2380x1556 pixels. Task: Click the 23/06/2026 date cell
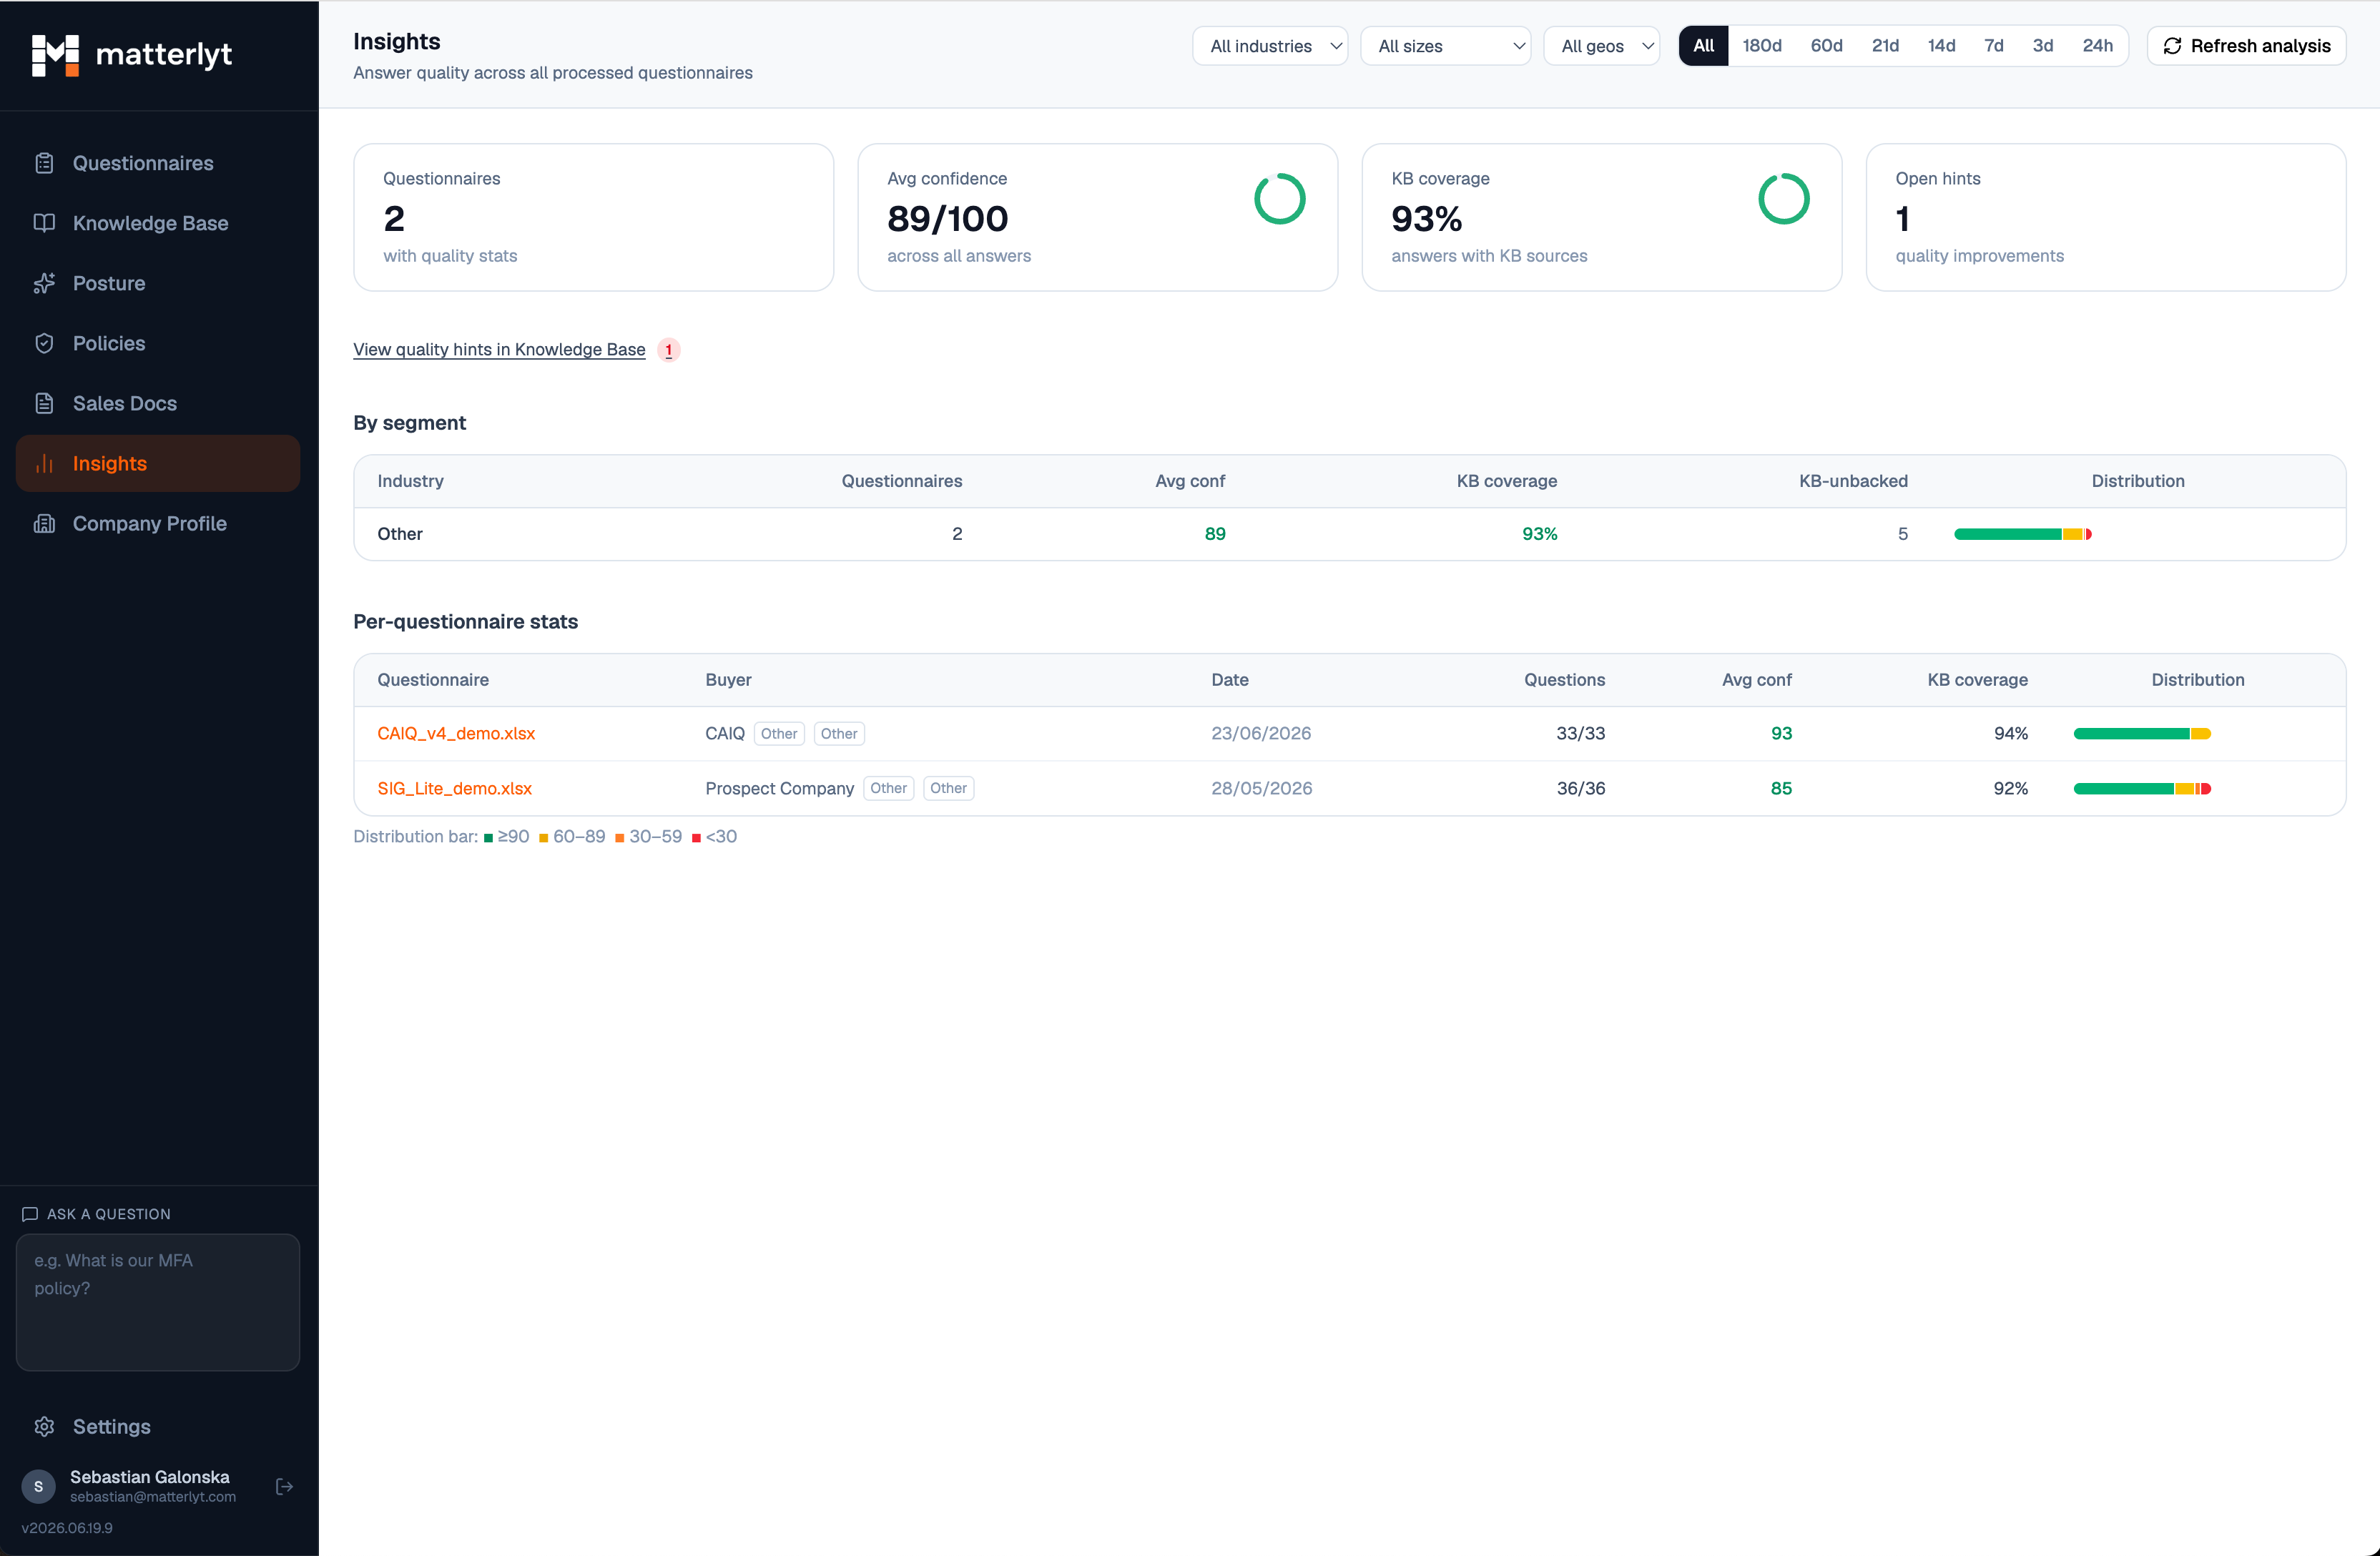[1260, 733]
